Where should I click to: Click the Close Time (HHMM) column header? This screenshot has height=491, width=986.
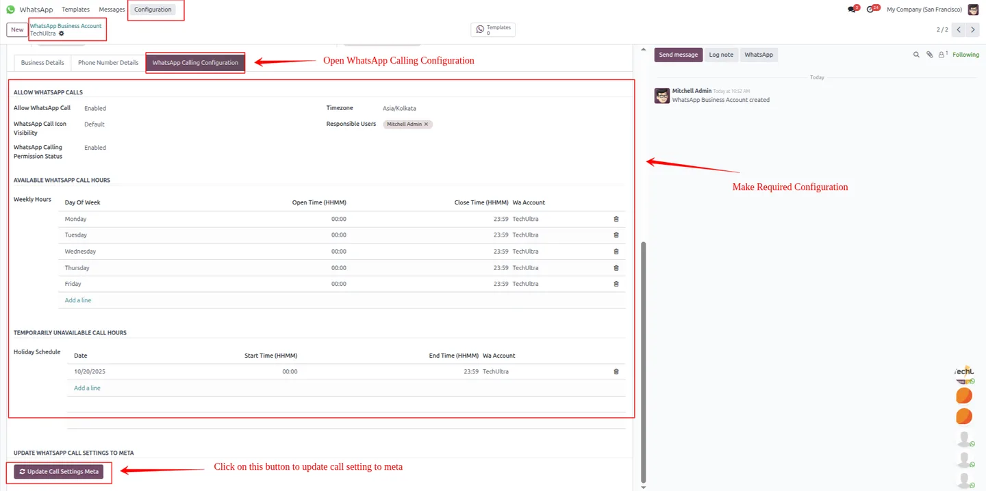[x=481, y=202]
